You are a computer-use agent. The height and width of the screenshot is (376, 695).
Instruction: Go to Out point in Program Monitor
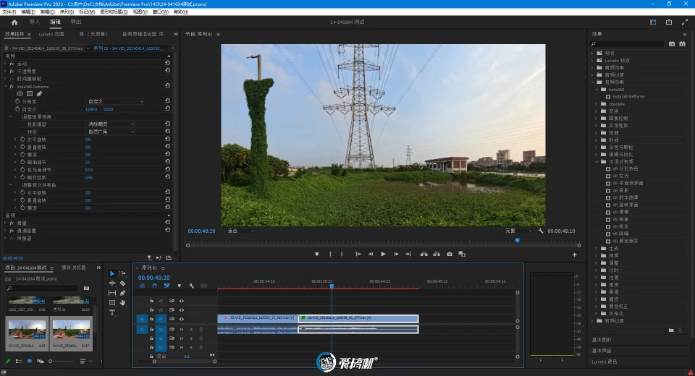point(408,255)
